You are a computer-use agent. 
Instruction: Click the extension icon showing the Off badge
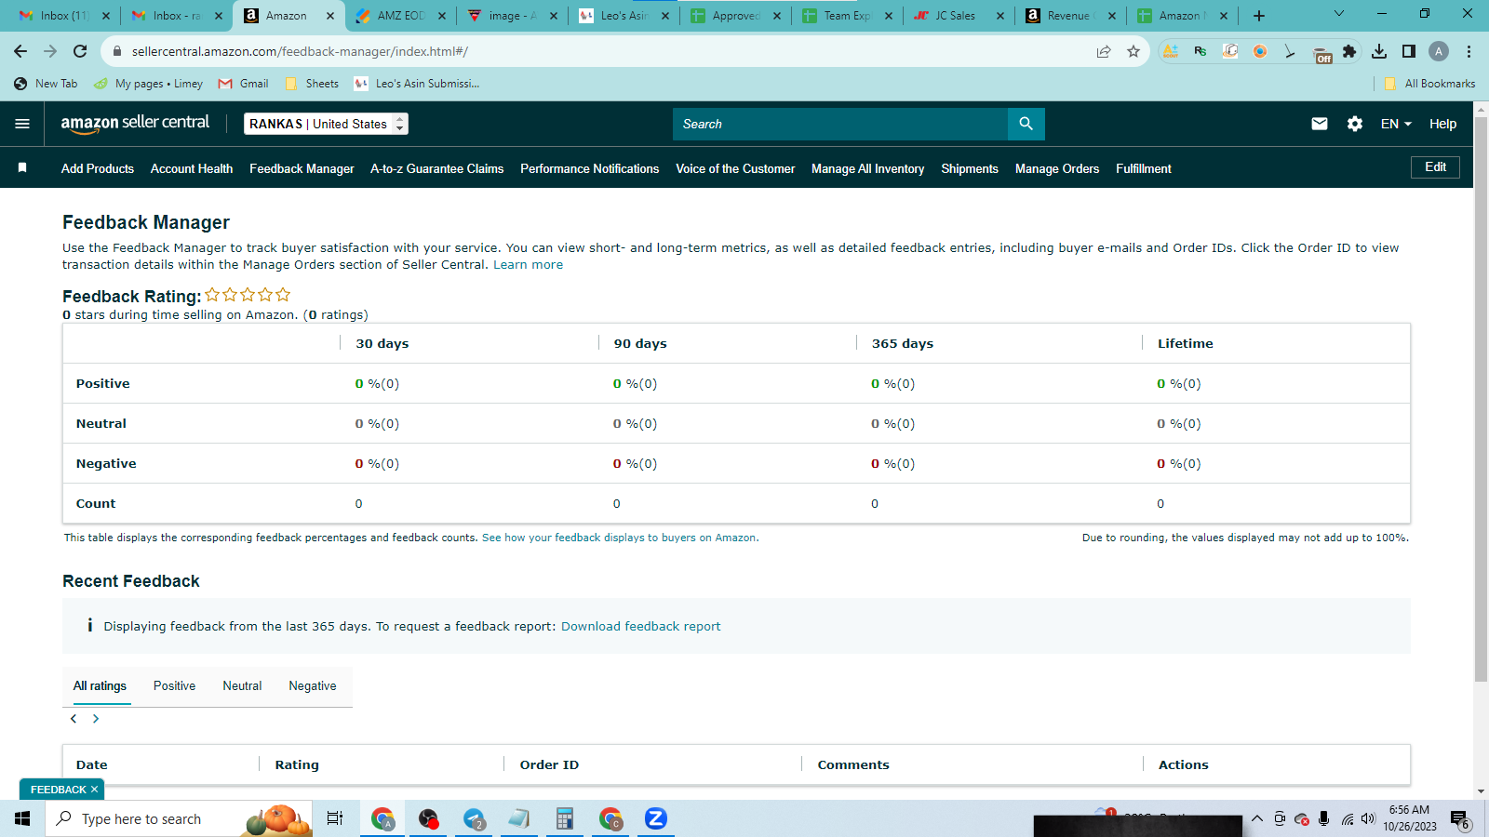point(1321,53)
